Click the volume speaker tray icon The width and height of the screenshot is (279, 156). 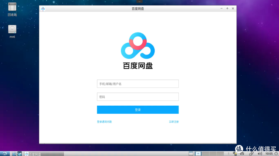(x=260, y=153)
